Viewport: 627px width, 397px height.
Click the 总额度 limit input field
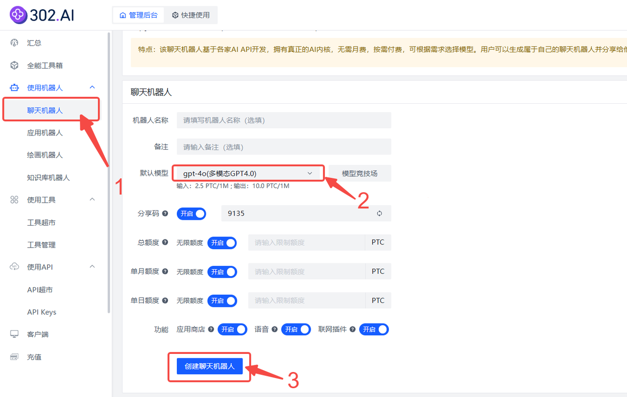307,242
